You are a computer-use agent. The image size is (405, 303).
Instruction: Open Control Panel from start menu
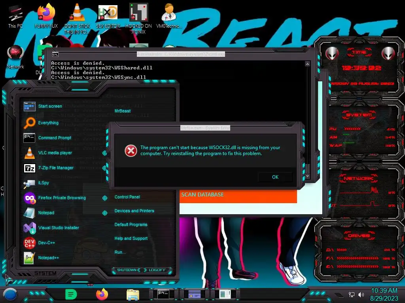tap(127, 197)
